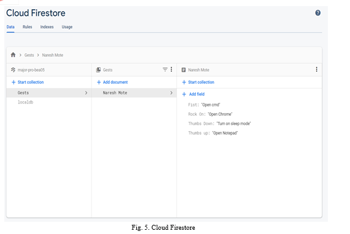350x234 pixels.
Task: Click the major-pro-bea05 project name
Action: (x=31, y=70)
